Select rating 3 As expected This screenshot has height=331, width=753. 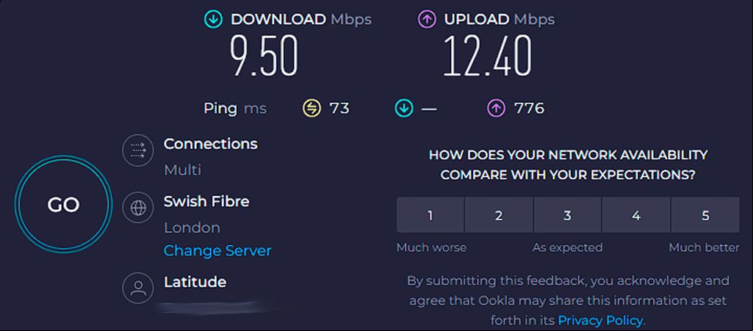[568, 215]
